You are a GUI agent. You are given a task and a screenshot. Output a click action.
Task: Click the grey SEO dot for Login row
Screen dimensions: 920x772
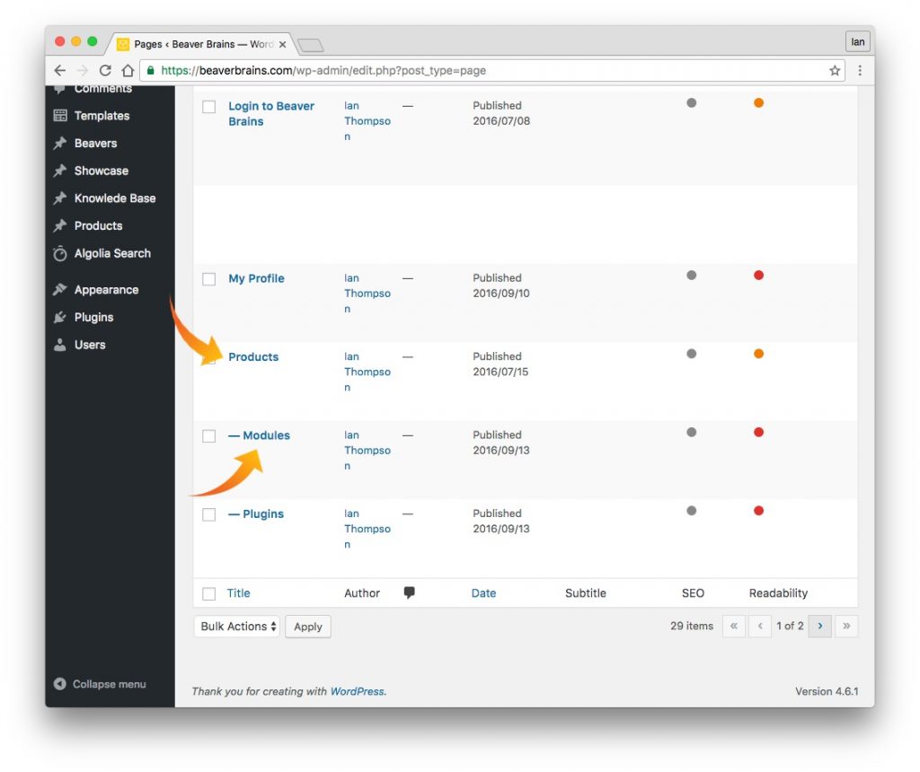click(x=692, y=102)
